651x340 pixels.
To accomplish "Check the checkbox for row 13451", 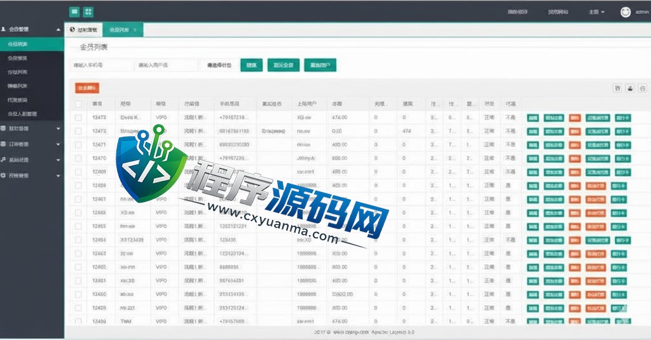I will click(x=78, y=281).
